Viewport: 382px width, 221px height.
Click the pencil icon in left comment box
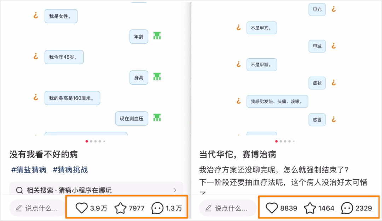(19, 208)
